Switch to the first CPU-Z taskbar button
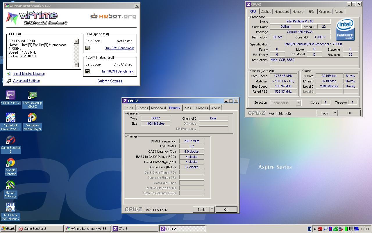The width and height of the screenshot is (372, 233). pyautogui.click(x=135, y=229)
